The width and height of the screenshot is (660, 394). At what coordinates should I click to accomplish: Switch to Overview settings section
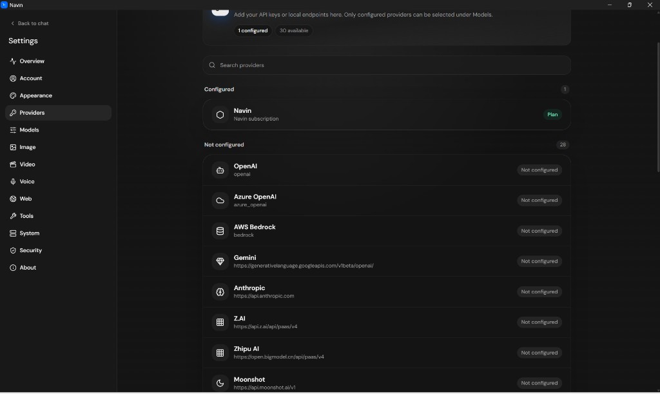click(59, 61)
